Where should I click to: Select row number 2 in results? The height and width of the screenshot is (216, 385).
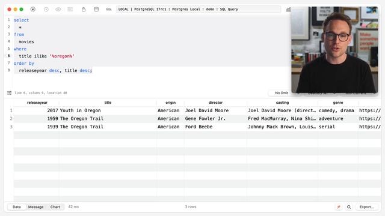(11, 119)
